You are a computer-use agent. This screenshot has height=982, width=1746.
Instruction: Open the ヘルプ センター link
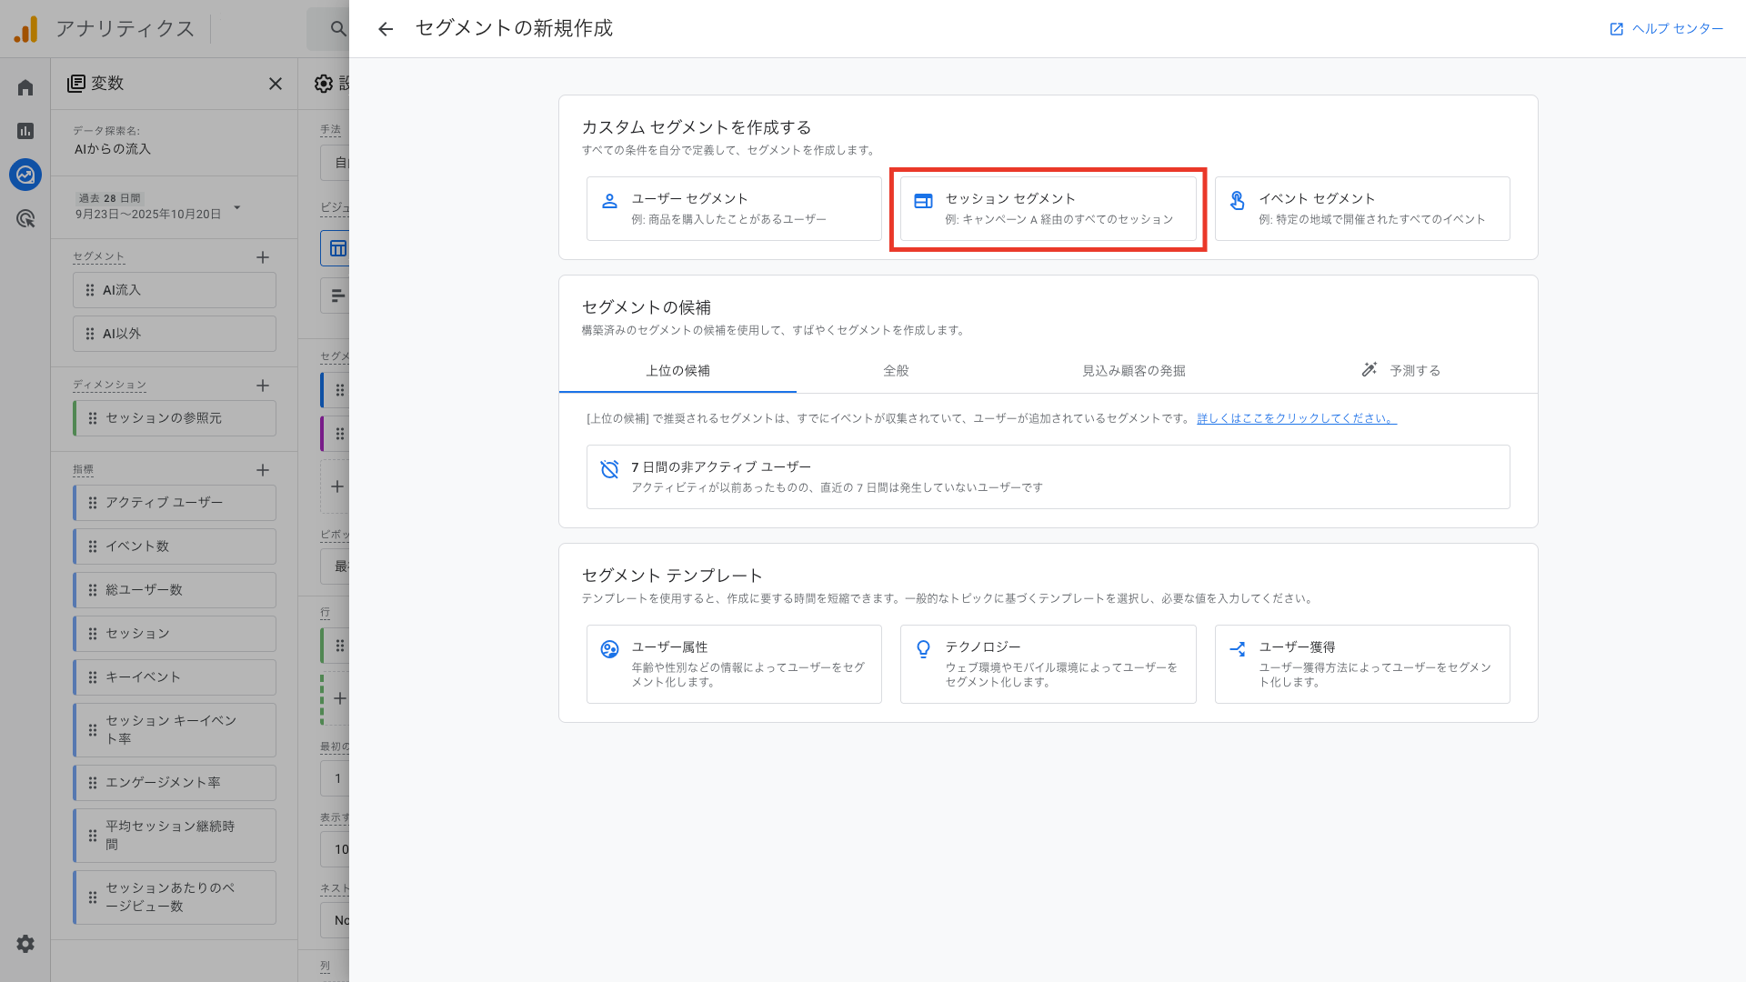(x=1666, y=28)
